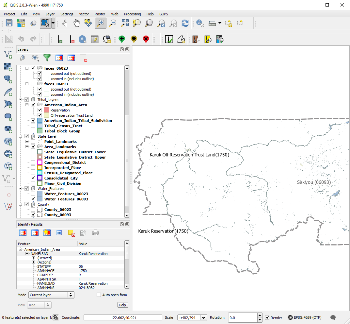Click the Remove Layer icon in Layers panel
The width and height of the screenshot is (350, 324).
tap(83, 58)
